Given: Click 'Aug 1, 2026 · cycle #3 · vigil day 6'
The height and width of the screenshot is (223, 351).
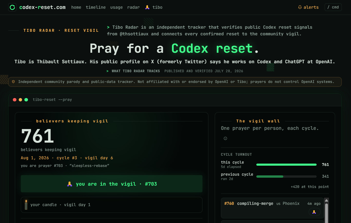Looking at the screenshot, I should [67, 158].
